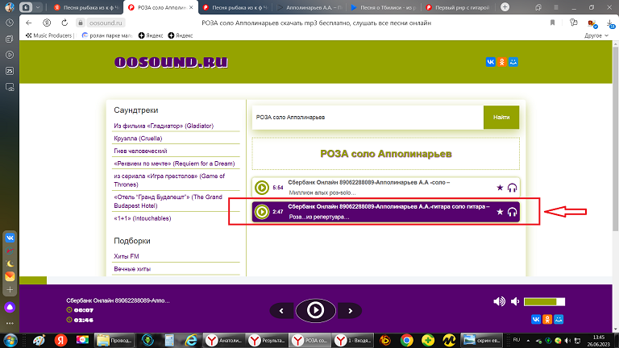Open VK icon in the site header
The height and width of the screenshot is (348, 619).
[490, 62]
